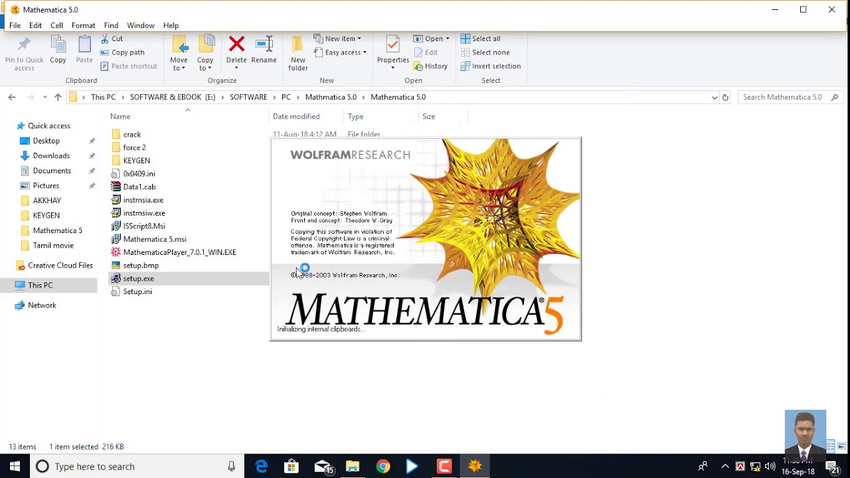Click the Up one level arrow
Viewport: 850px width, 478px height.
[58, 97]
